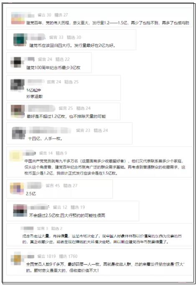Click 精选 30 on 建党币 四大行 comment
Image resolution: width=196 pixels, height=285 pixels.
tap(74, 37)
